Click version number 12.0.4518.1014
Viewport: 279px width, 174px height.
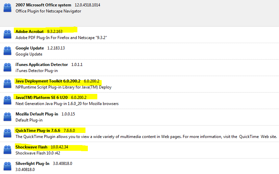click(x=87, y=5)
